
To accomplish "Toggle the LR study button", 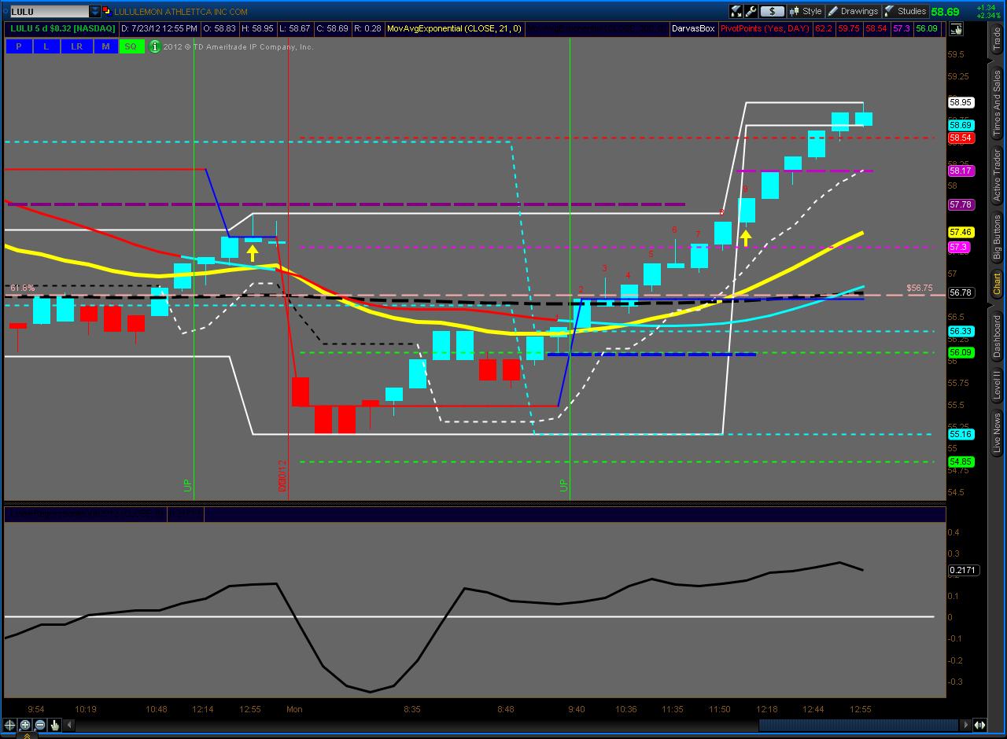I will (x=76, y=46).
